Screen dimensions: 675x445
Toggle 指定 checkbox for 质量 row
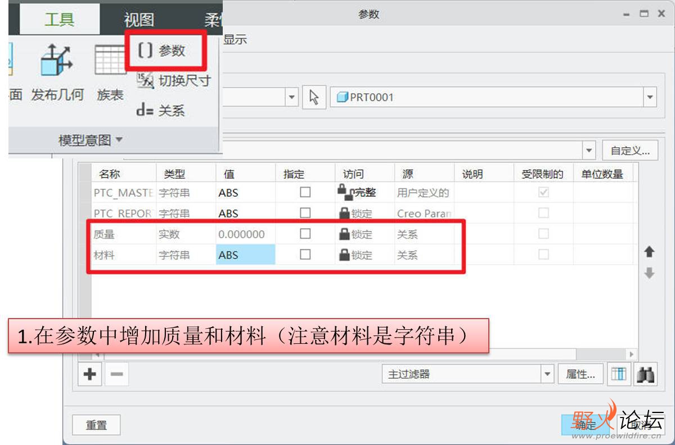point(305,233)
